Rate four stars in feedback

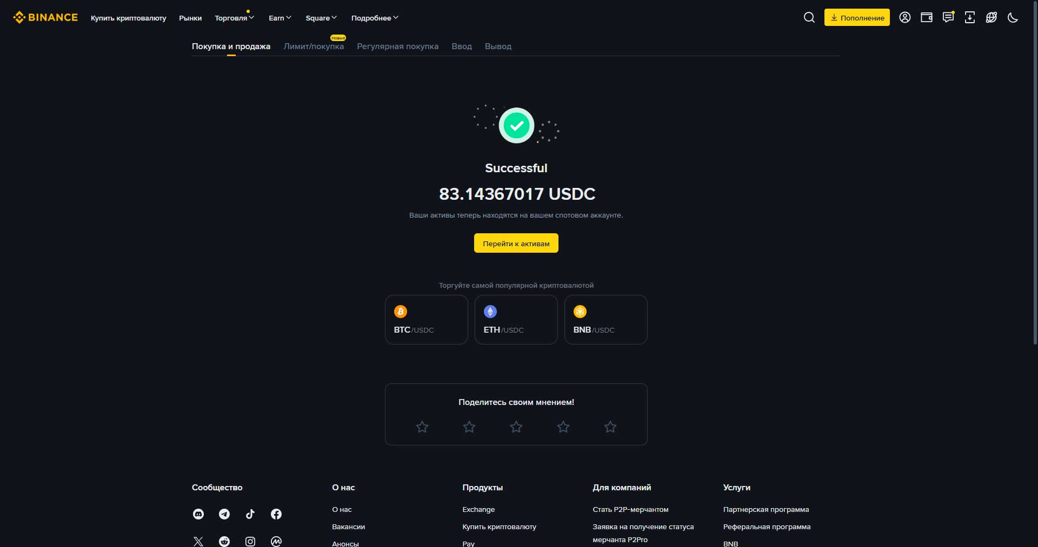[563, 427]
